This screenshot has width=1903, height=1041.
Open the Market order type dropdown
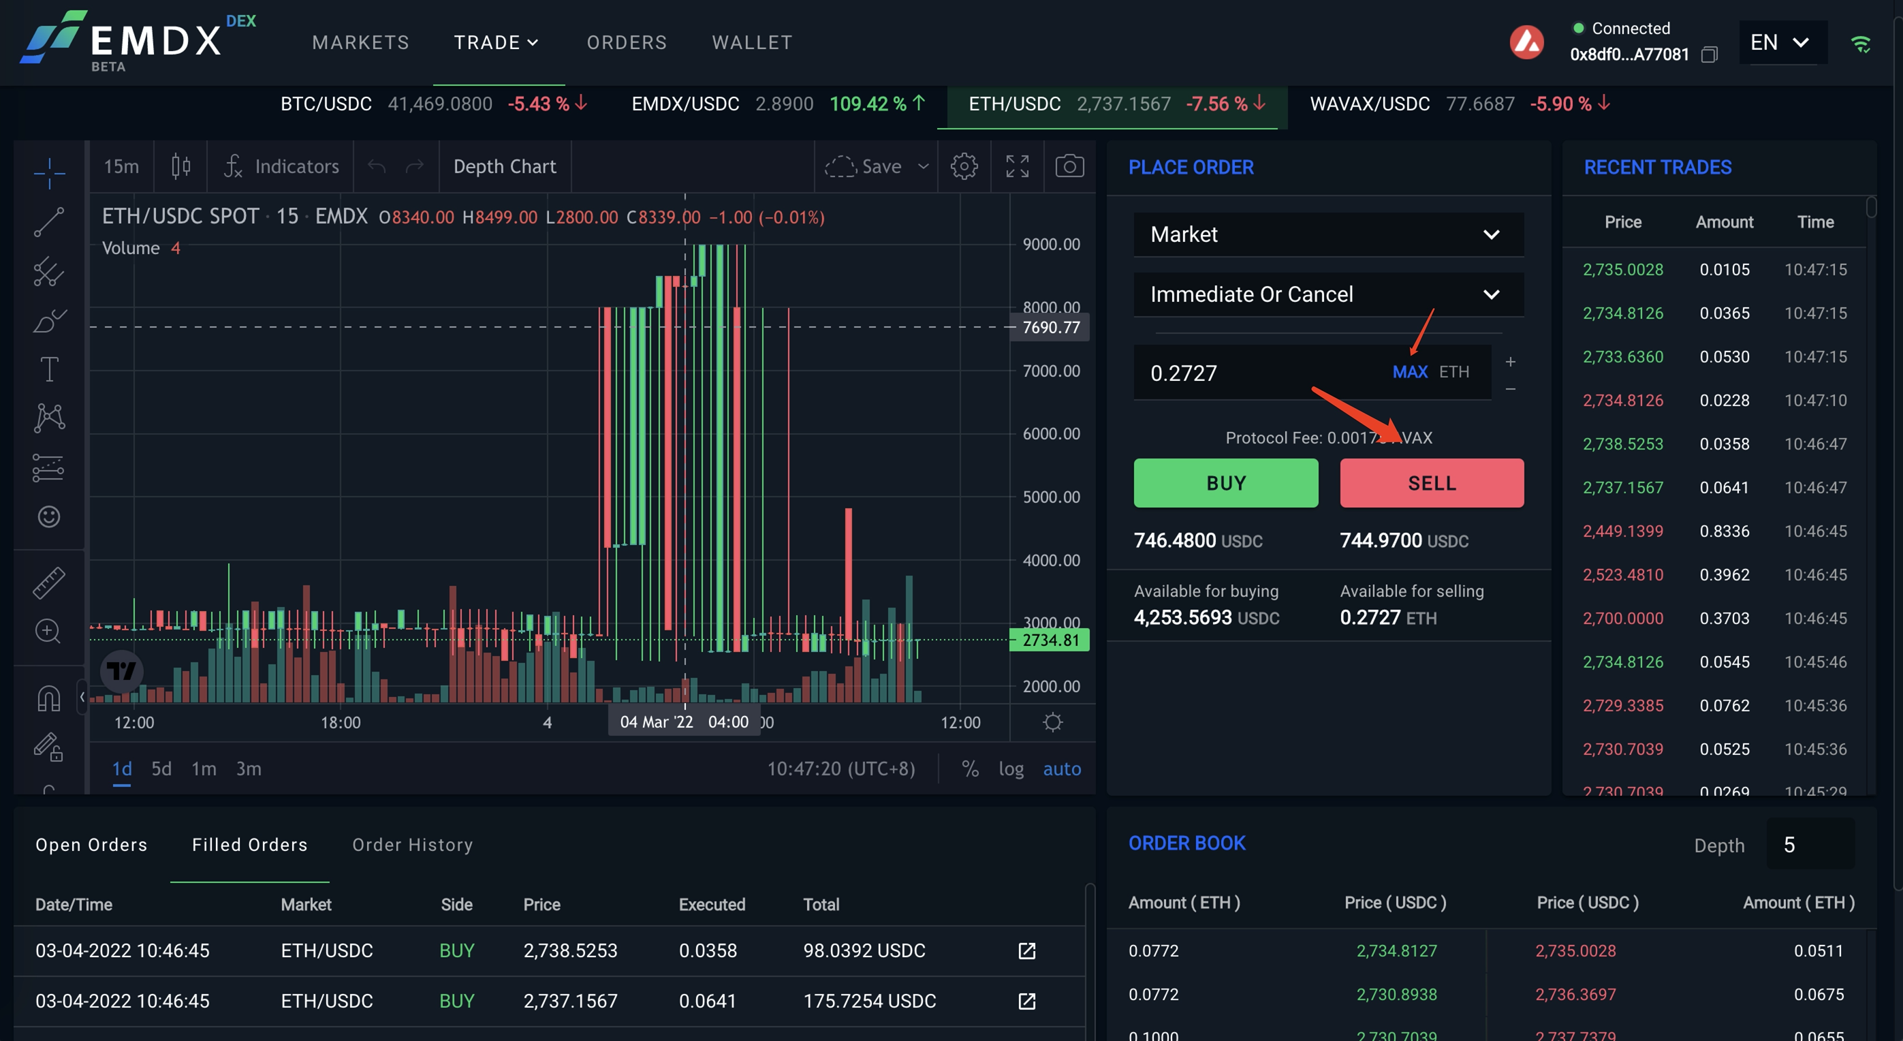click(1327, 234)
